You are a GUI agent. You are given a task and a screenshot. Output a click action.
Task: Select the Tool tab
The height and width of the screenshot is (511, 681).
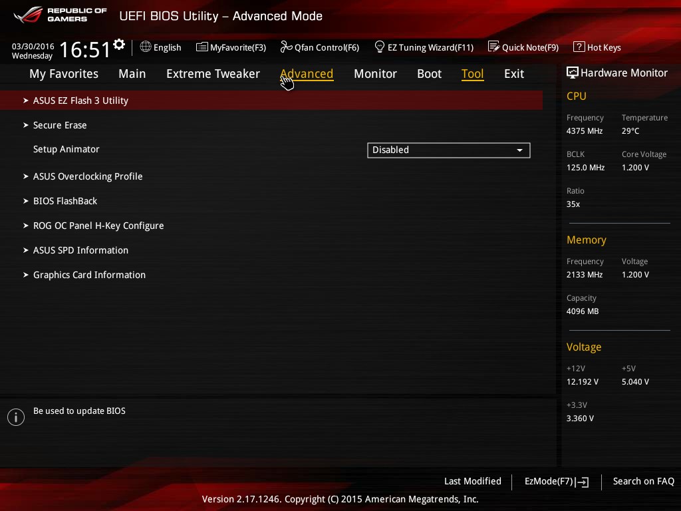pyautogui.click(x=473, y=74)
